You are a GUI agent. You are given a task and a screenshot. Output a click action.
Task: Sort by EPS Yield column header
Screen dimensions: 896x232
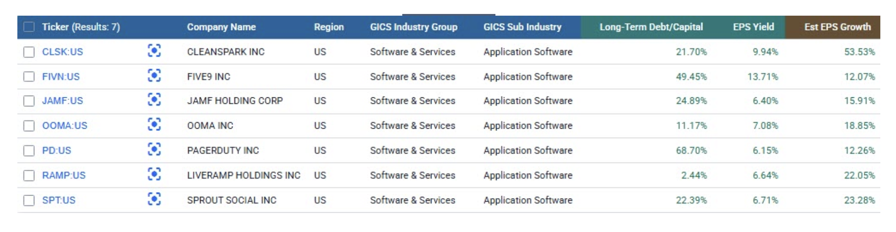[754, 27]
